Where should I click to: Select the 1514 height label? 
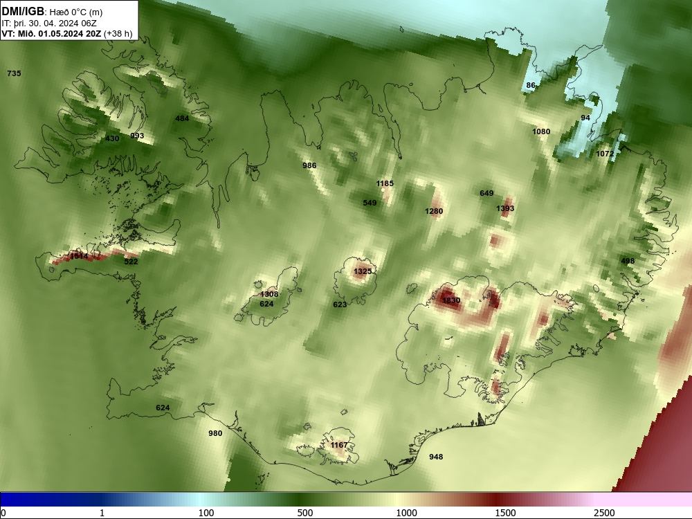[79, 257]
